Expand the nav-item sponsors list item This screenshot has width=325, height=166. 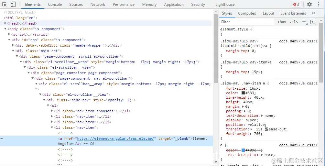coord(52,111)
